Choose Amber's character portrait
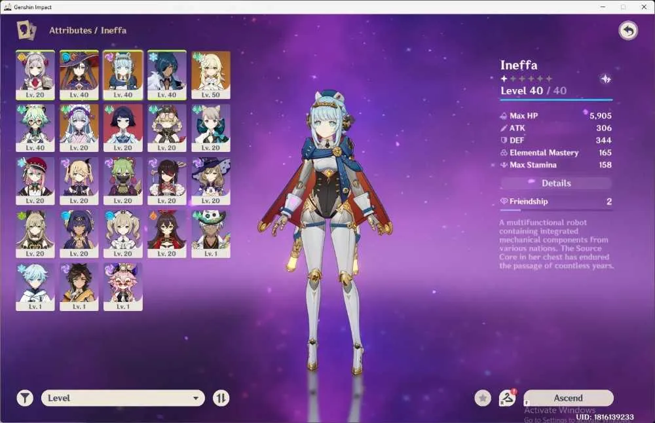Screen dimensions: 655x423 point(166,234)
